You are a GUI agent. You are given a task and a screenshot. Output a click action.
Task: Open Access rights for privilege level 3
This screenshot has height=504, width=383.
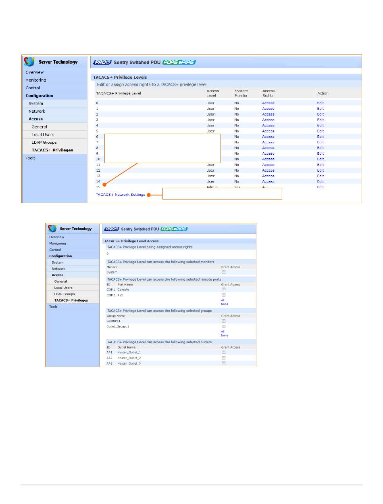pos(268,120)
